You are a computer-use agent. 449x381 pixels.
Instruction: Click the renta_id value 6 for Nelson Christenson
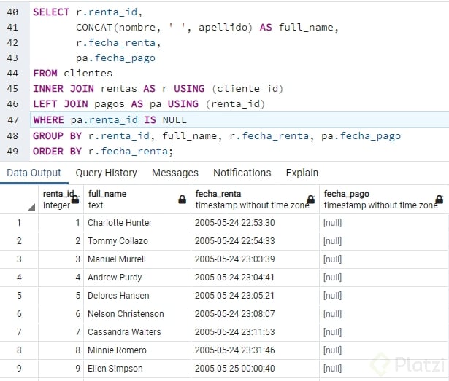(x=61, y=314)
